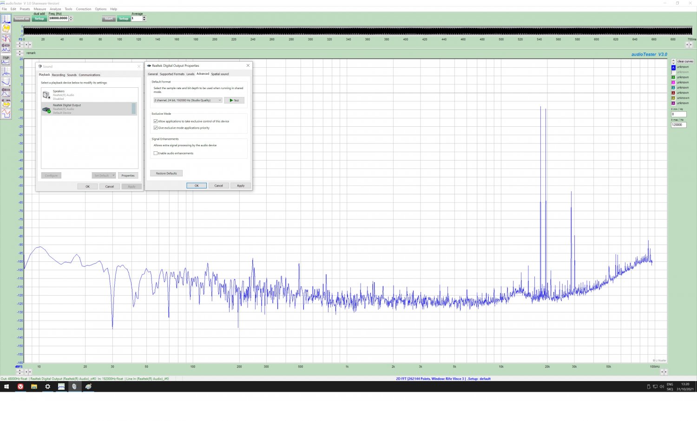
Task: Open the File menu
Action: [4, 9]
